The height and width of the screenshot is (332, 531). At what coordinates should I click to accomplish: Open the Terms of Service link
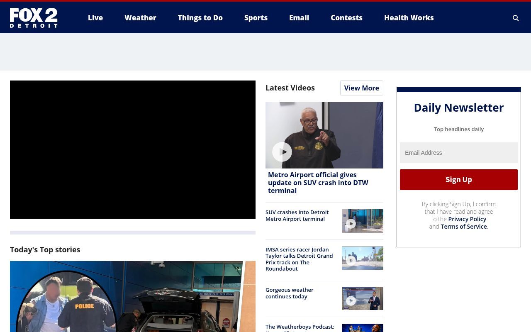464,227
